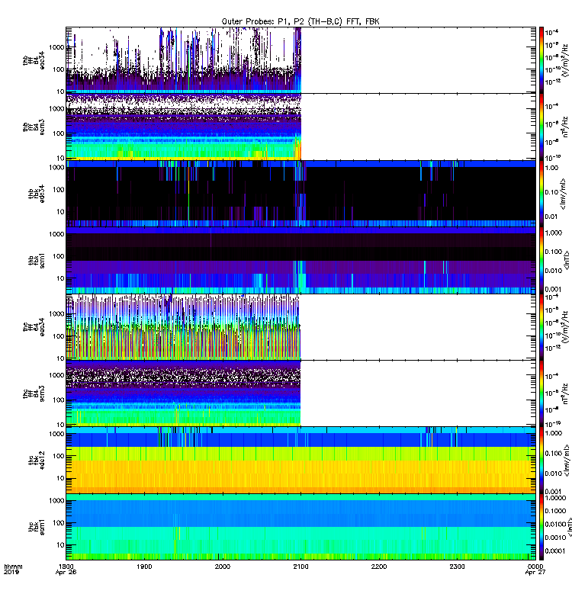The image size is (572, 610).
Task: Click the 2200 time axis label
Action: [x=379, y=567]
